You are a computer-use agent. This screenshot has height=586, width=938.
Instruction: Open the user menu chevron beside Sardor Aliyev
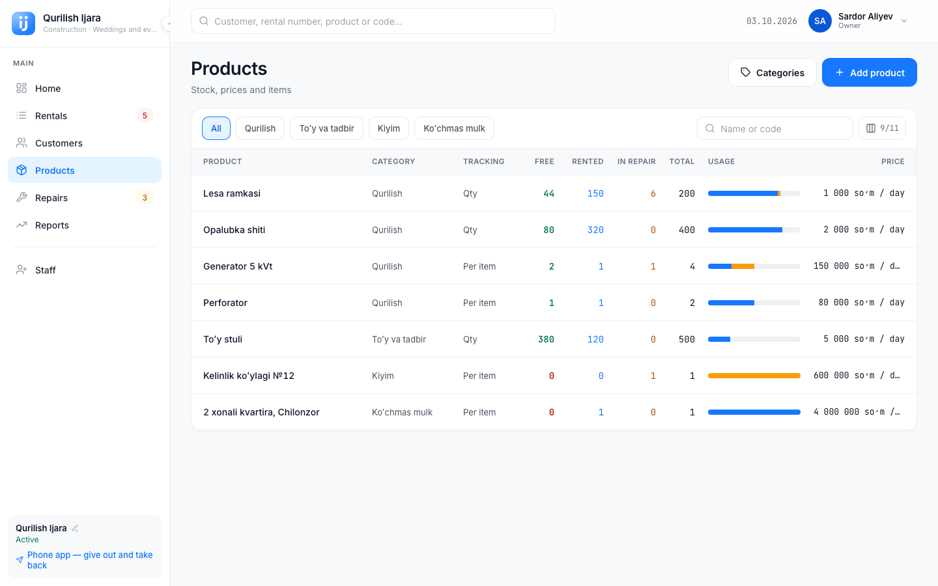pyautogui.click(x=904, y=21)
